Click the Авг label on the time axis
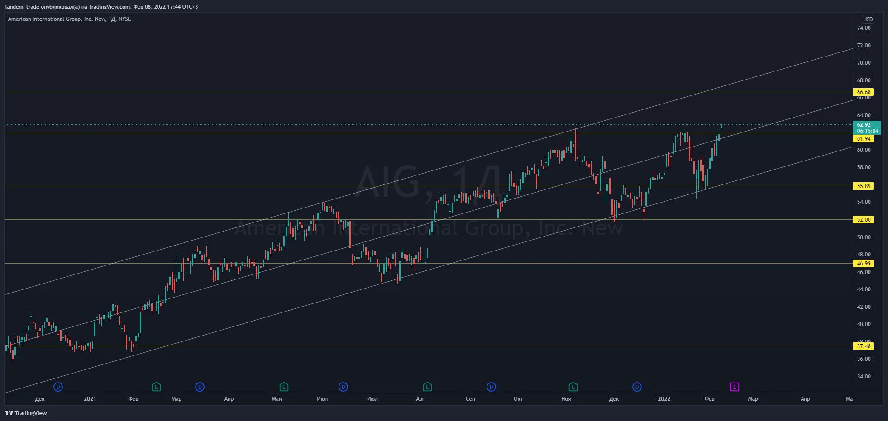Screen dimensions: 888x421 (420, 399)
